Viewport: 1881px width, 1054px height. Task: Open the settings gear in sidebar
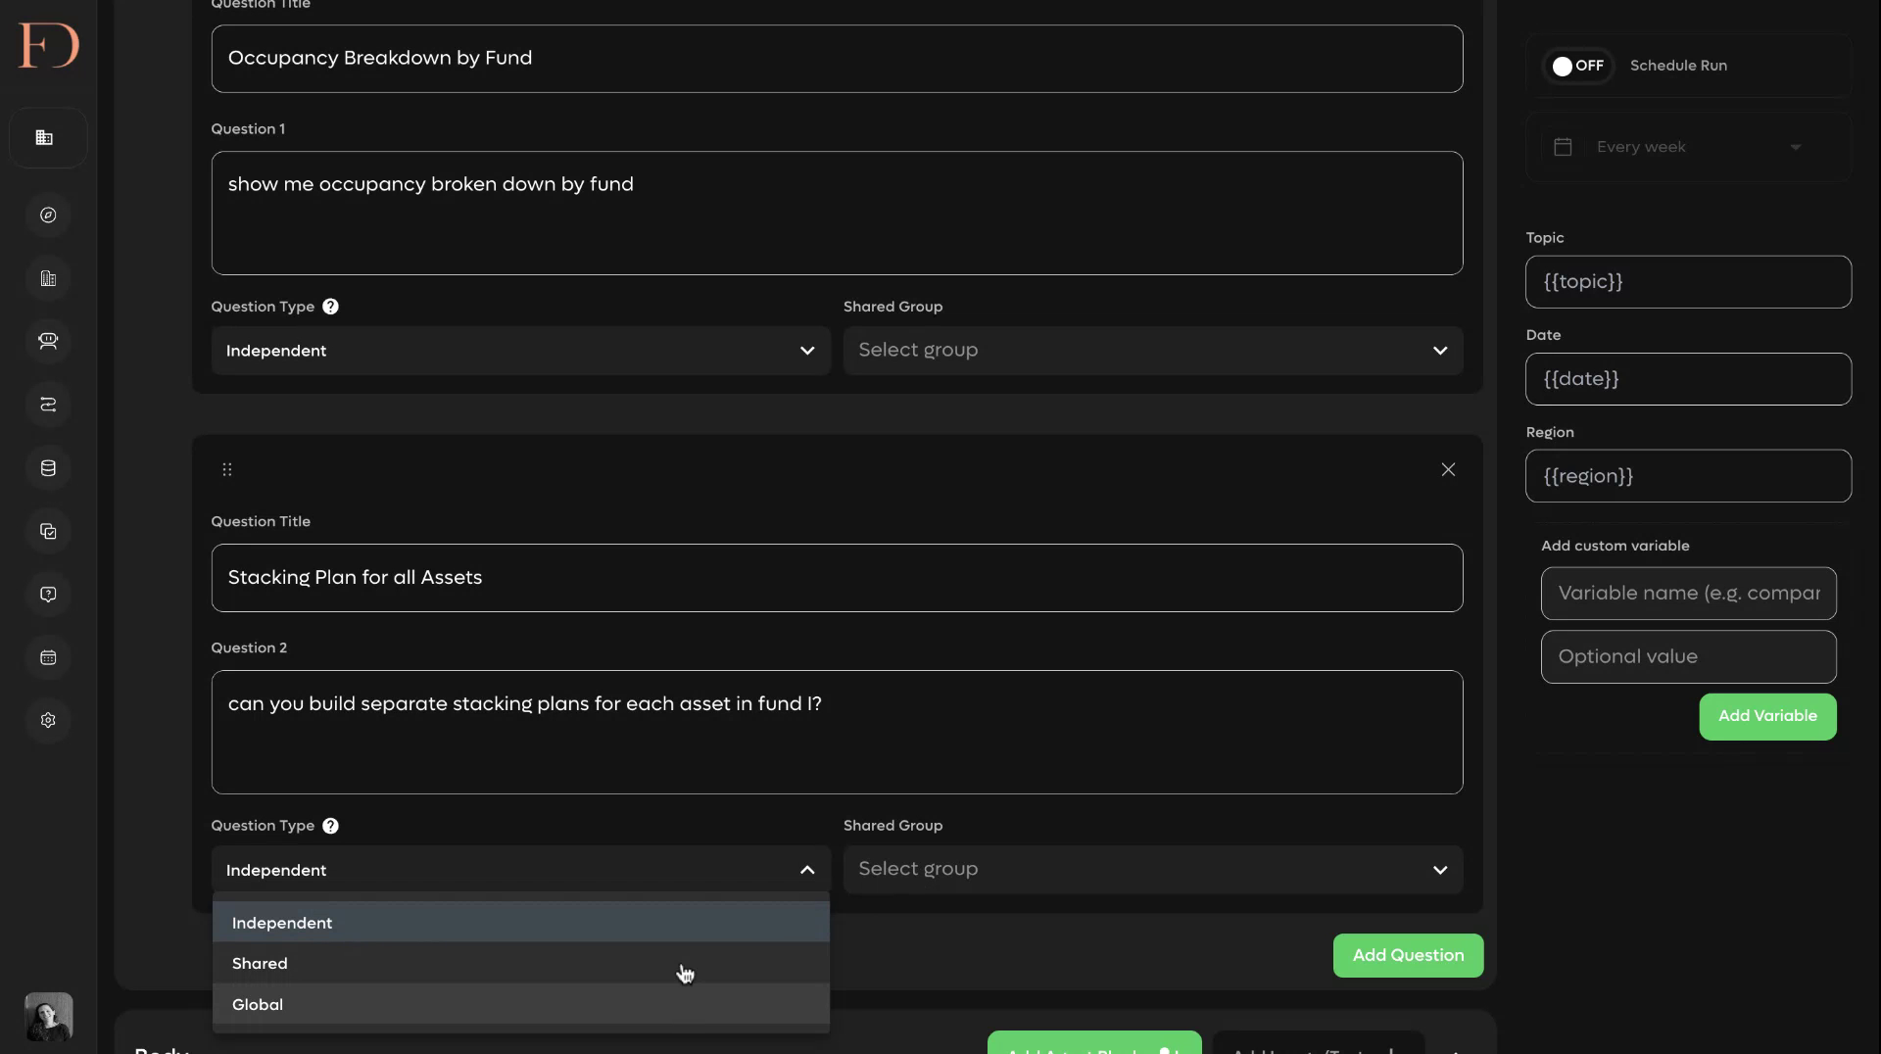(x=48, y=721)
